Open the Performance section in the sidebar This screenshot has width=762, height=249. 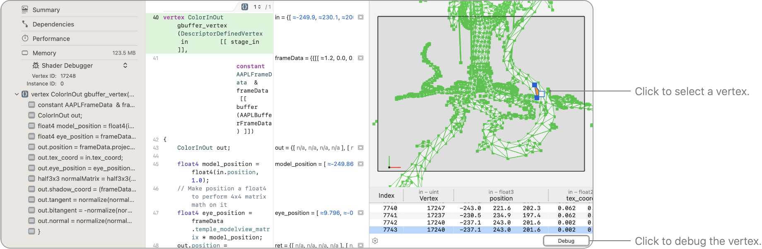point(51,38)
